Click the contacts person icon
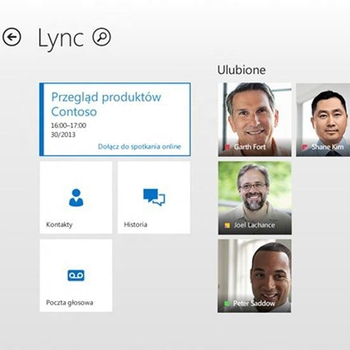 point(76,197)
